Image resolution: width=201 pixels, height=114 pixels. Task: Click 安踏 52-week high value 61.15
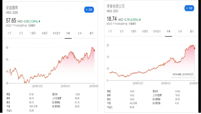click(x=77, y=103)
